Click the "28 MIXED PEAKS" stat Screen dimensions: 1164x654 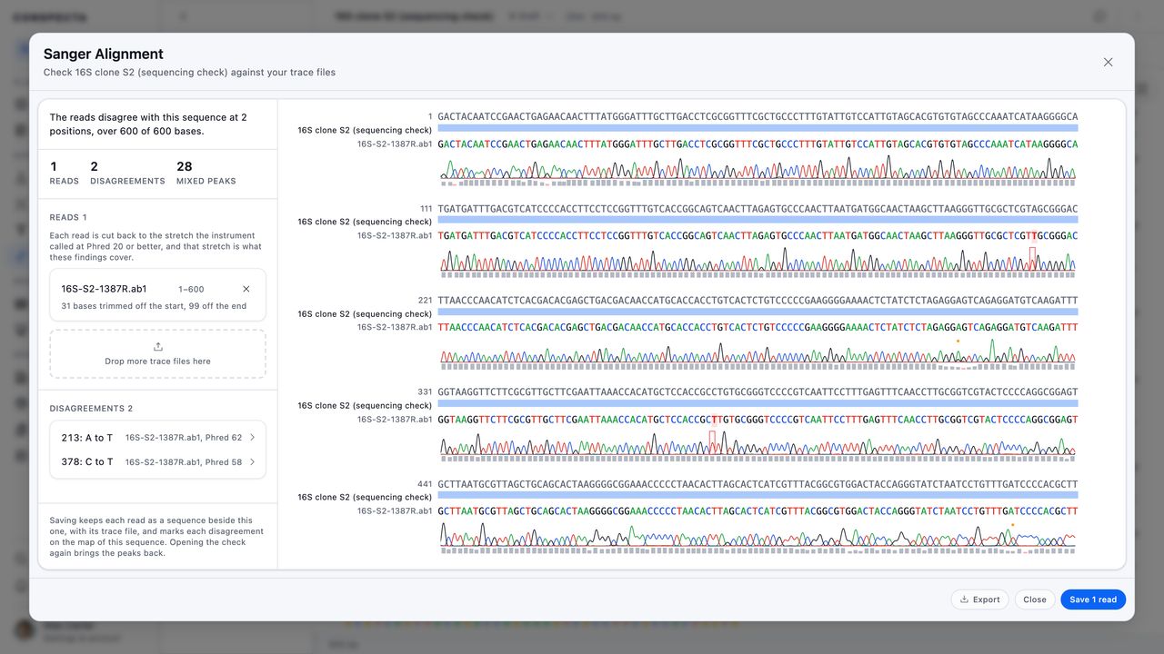pyautogui.click(x=206, y=173)
